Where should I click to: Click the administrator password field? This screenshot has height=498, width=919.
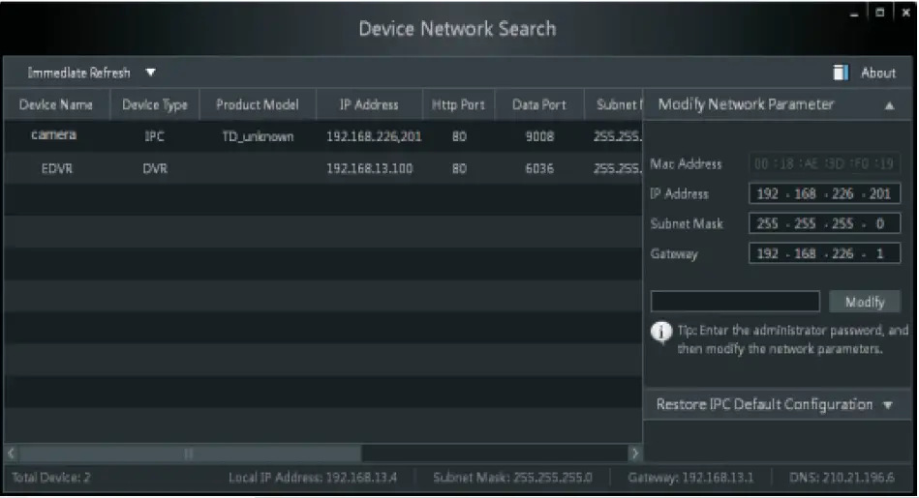pos(735,302)
